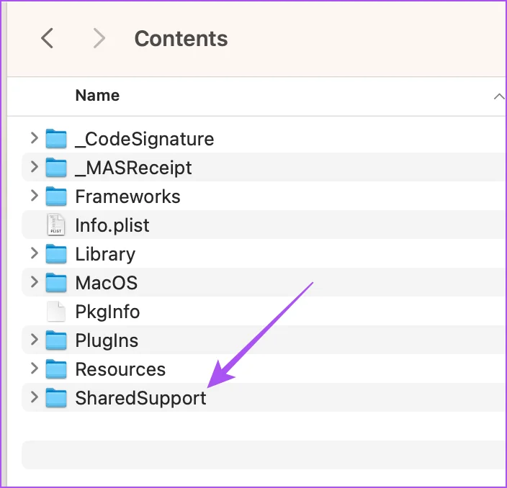Click the Contents window title

181,38
